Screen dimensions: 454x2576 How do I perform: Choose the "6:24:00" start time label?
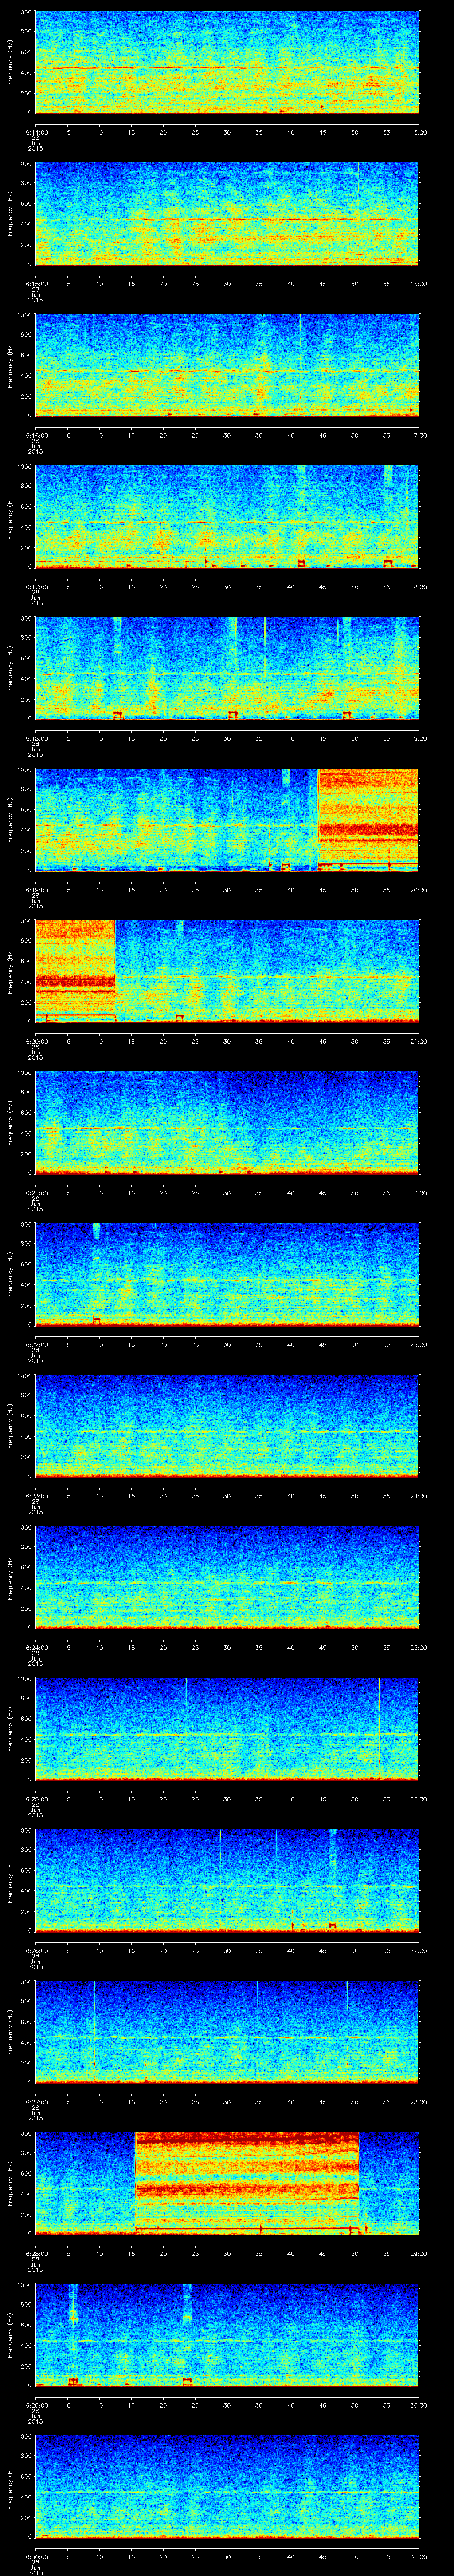pyautogui.click(x=36, y=1647)
